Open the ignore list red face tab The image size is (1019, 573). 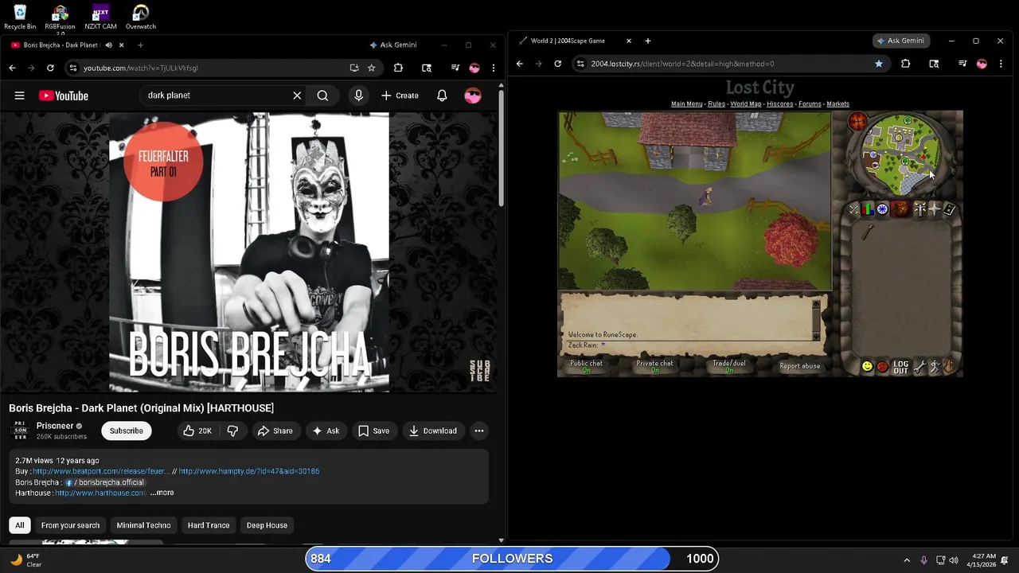882,367
